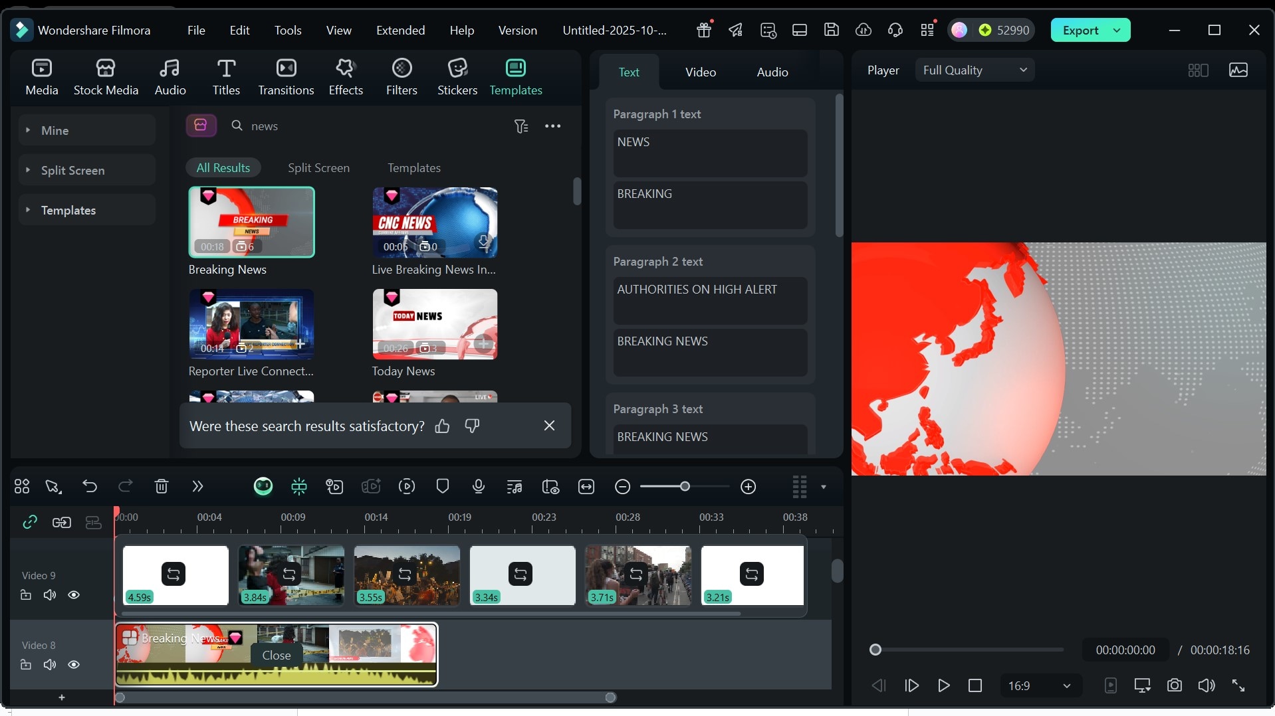Select the Split Screen results tab
Screen dimensions: 1275x716
click(318, 168)
